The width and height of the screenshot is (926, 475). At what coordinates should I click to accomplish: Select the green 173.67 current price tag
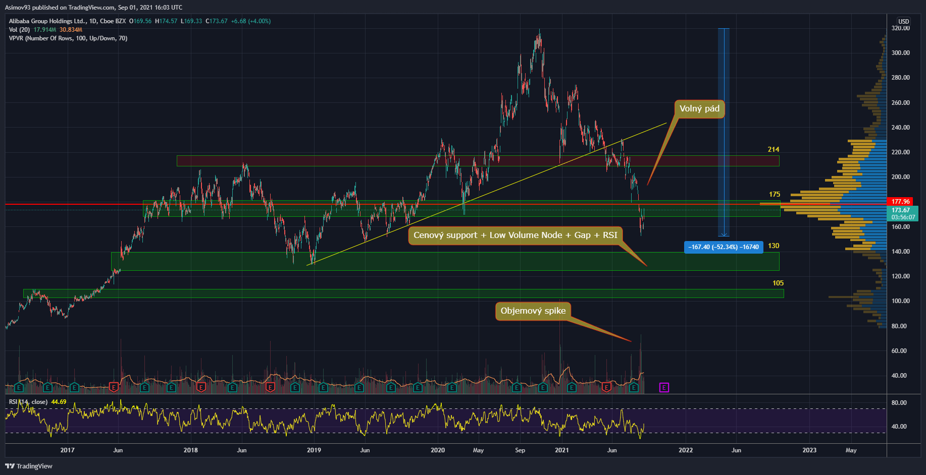(902, 213)
